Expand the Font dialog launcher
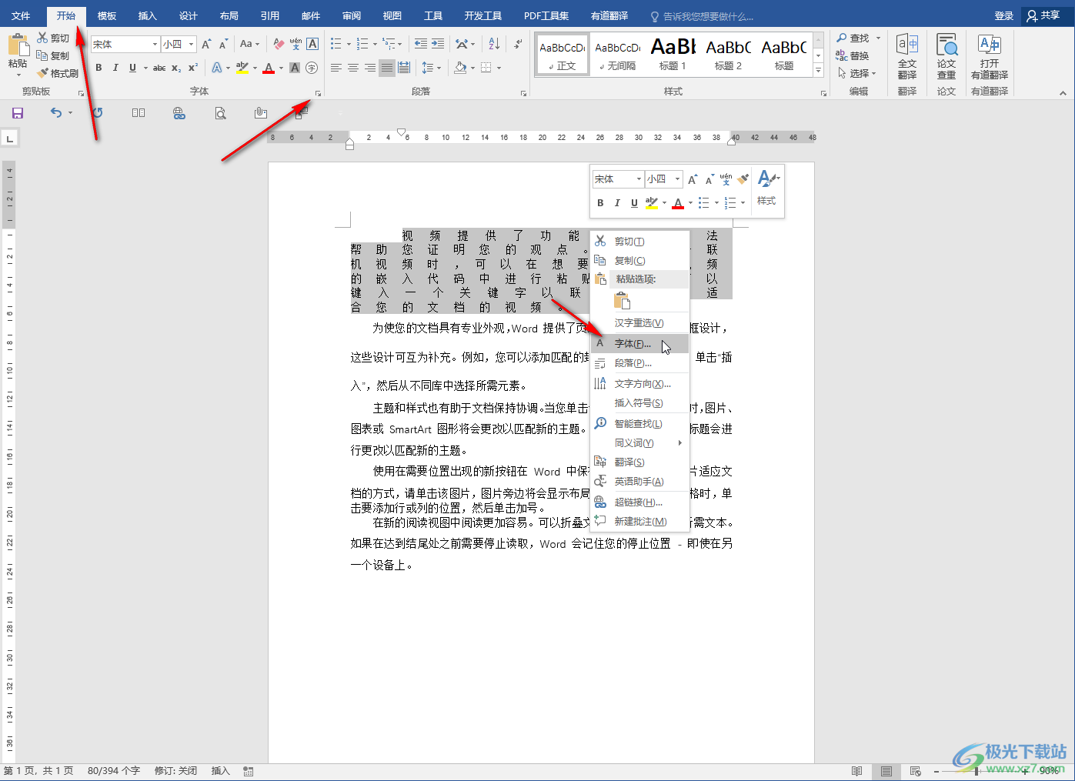 [318, 93]
